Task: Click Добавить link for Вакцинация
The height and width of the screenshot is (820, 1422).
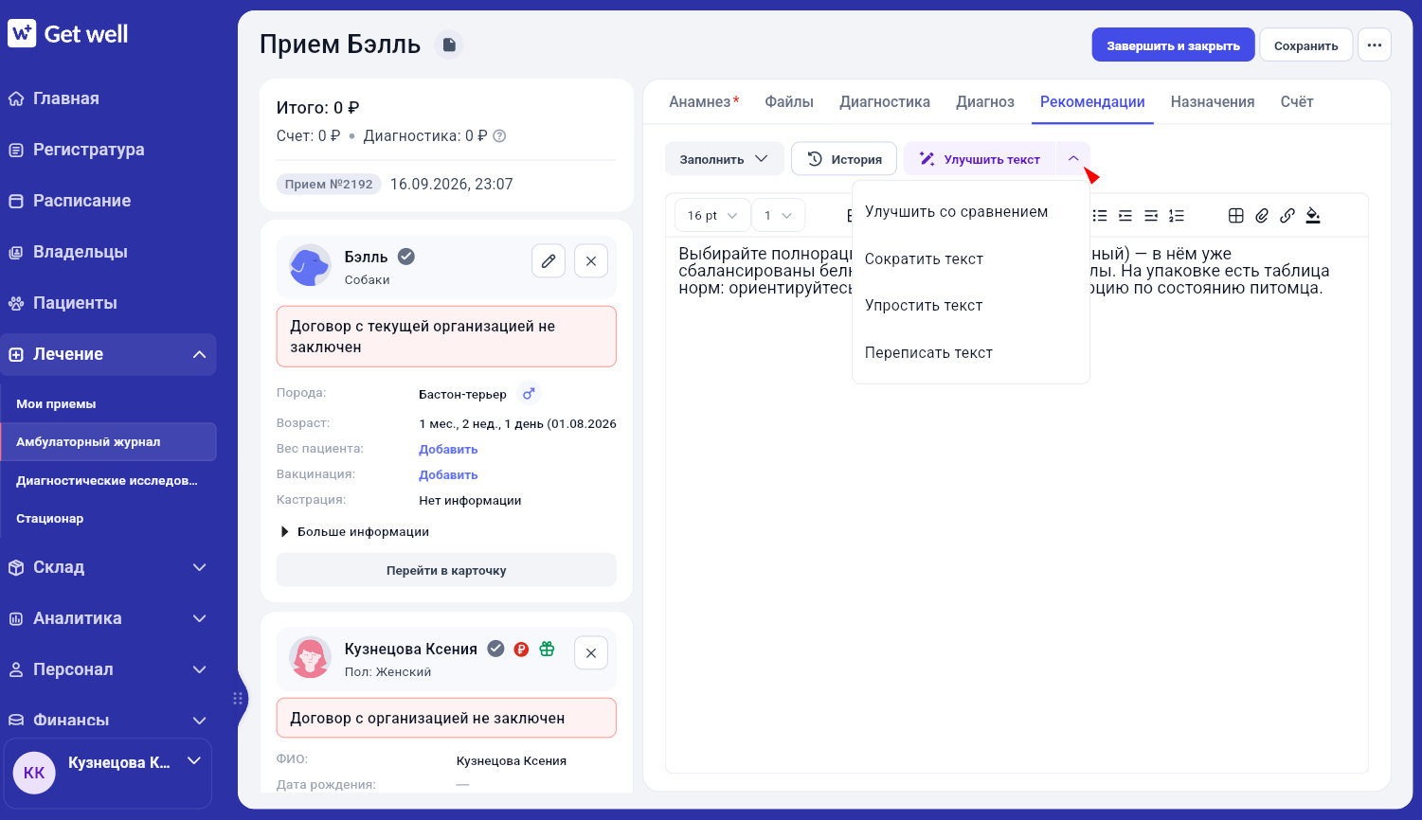Action: pyautogui.click(x=448, y=475)
